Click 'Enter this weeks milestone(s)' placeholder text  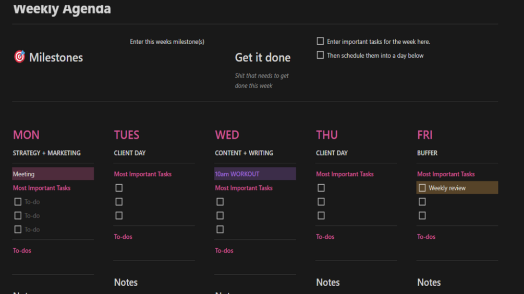pos(167,42)
